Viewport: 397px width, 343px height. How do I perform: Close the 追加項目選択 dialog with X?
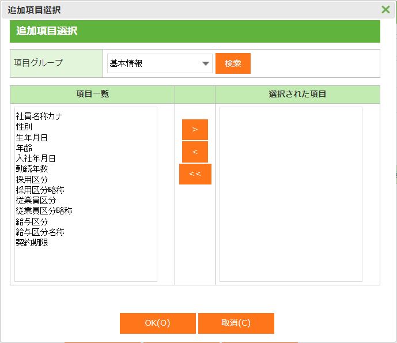tap(385, 9)
